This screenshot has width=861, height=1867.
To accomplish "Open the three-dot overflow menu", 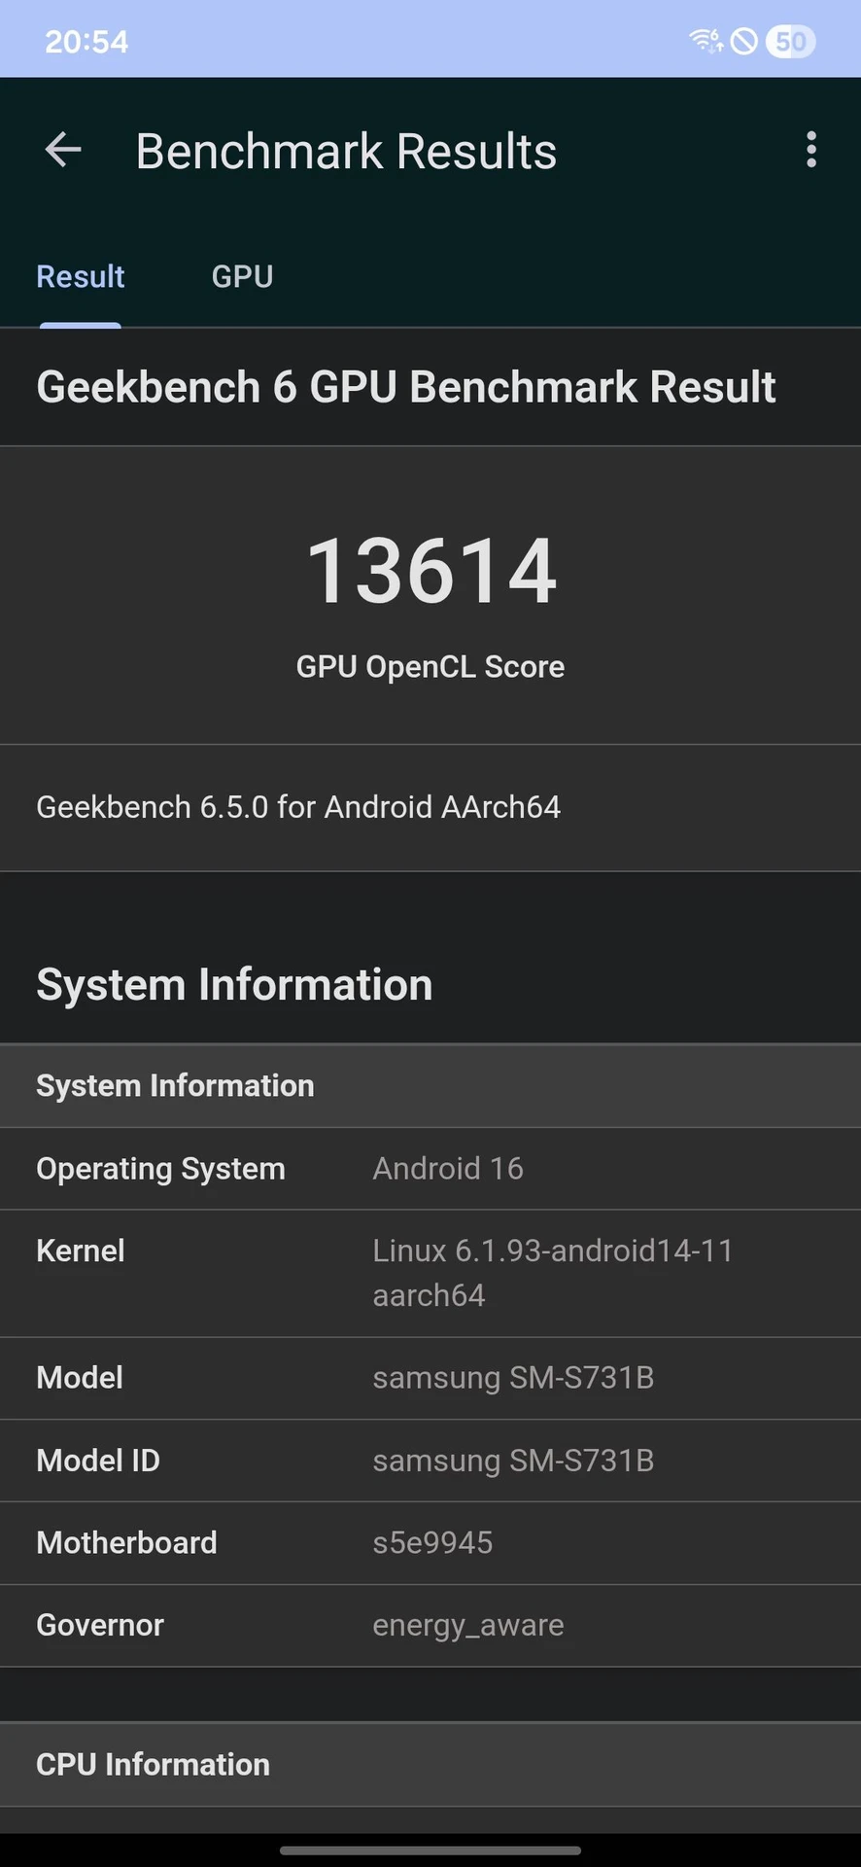I will click(811, 151).
